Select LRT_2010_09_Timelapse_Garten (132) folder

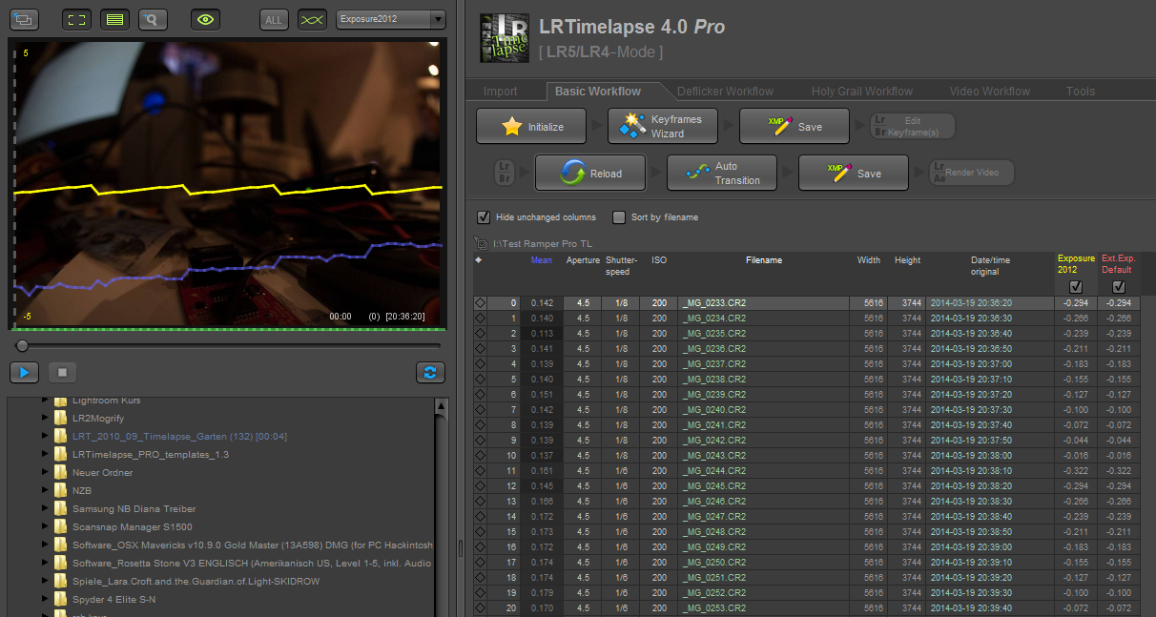[179, 436]
